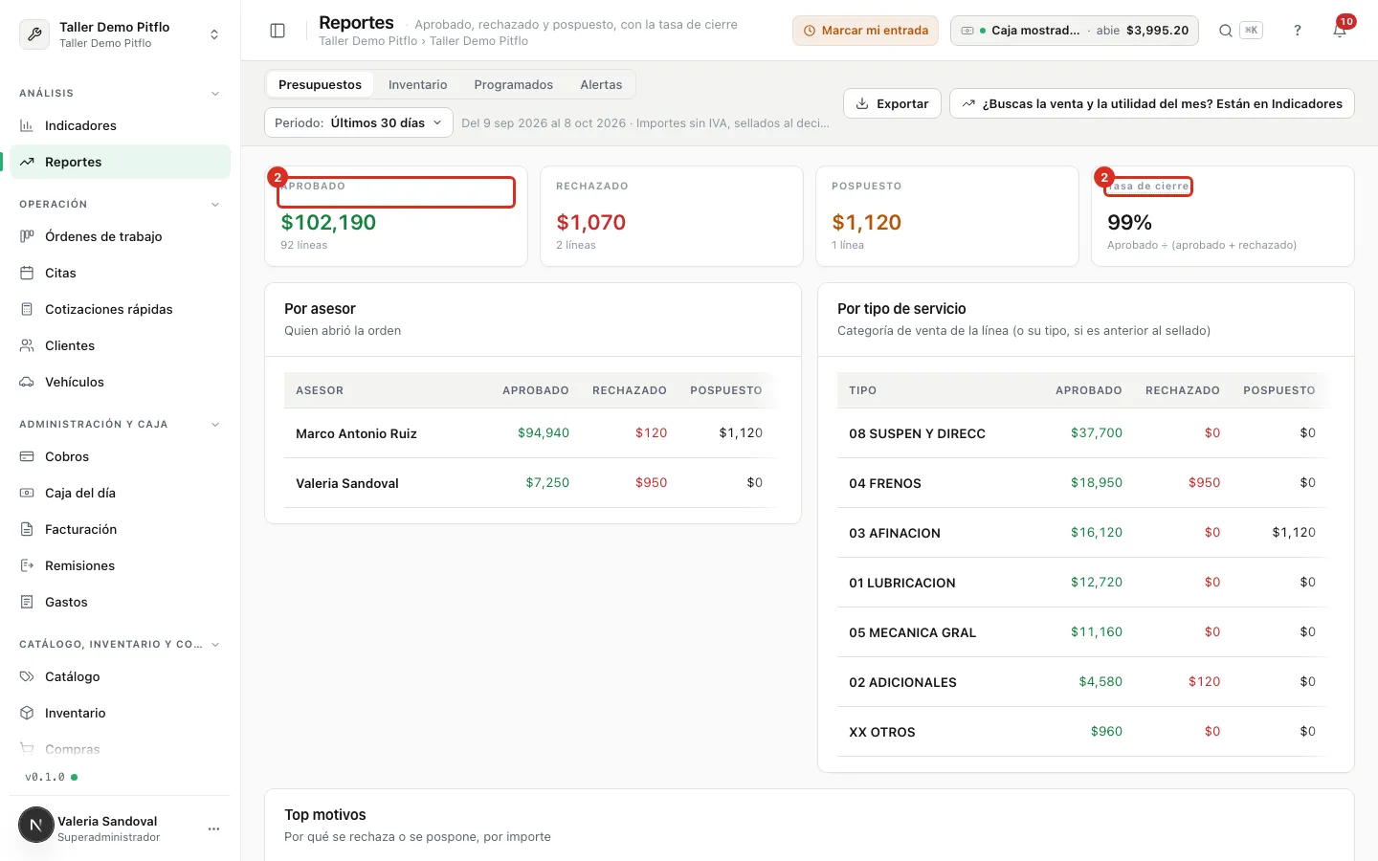Toggle the sidebar panel icon
1378x861 pixels.
tap(278, 31)
